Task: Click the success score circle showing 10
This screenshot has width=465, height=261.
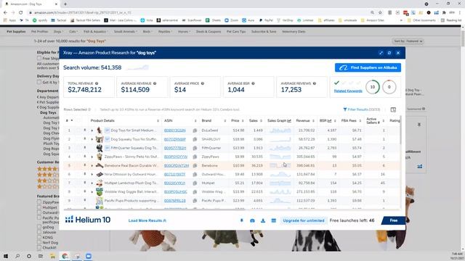Action: tap(373, 87)
